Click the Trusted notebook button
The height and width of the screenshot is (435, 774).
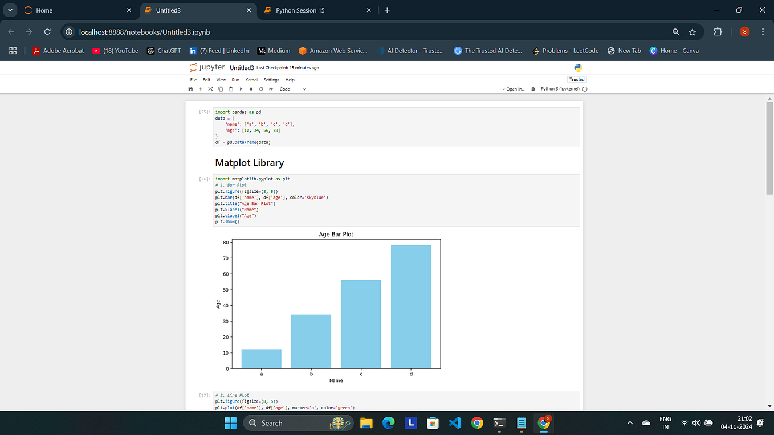576,80
